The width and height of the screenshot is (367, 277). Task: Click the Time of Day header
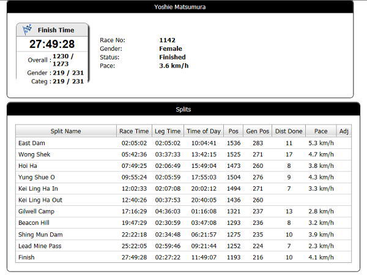pyautogui.click(x=204, y=131)
